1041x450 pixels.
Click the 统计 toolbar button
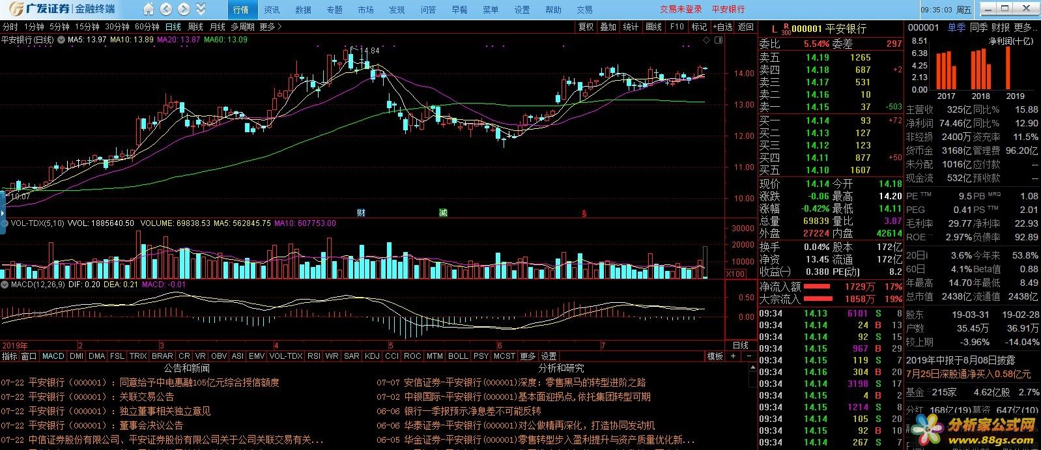coord(631,27)
